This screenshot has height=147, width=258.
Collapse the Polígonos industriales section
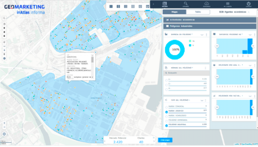(210, 26)
